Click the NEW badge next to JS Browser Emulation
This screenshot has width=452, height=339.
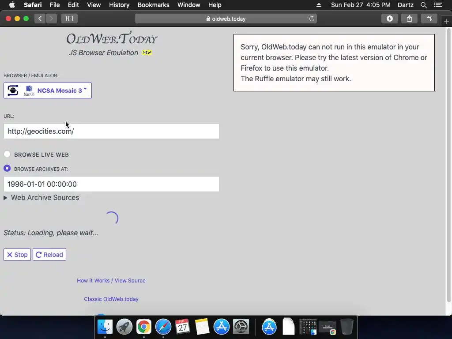pos(147,53)
